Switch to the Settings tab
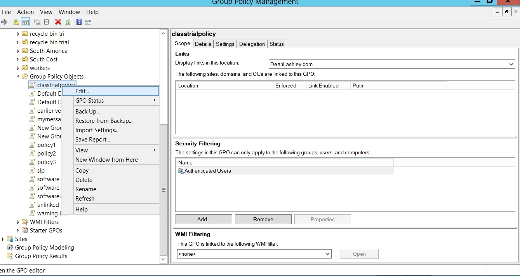Image resolution: width=520 pixels, height=276 pixels. [225, 44]
